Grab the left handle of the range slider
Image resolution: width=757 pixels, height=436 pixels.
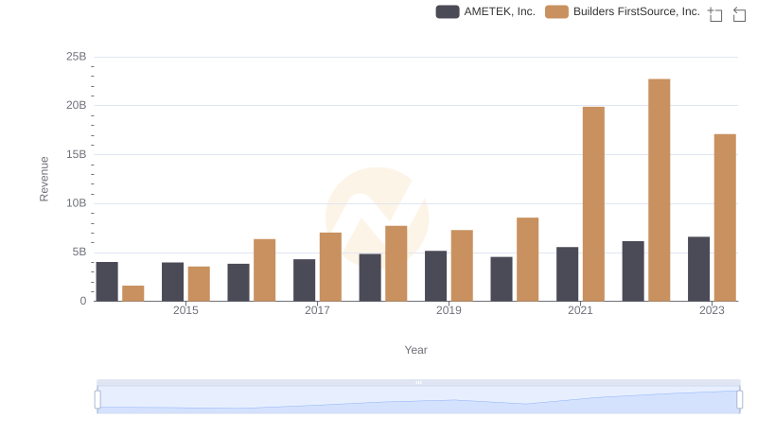pos(97,399)
